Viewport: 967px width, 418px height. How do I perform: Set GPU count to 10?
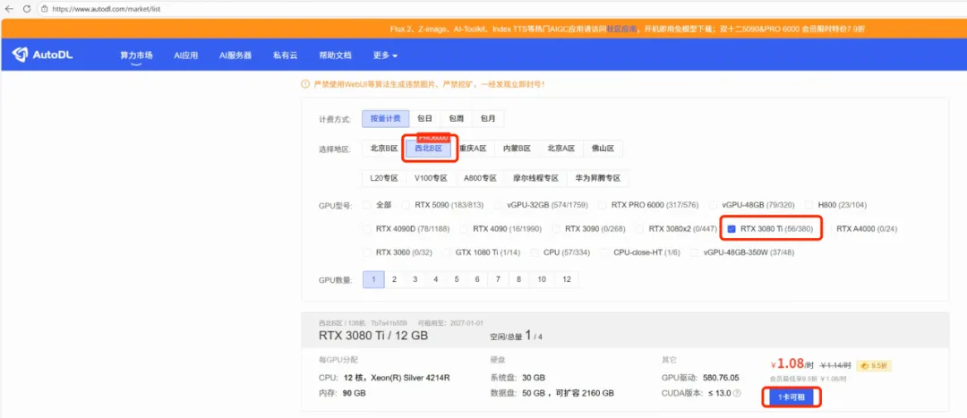click(542, 279)
